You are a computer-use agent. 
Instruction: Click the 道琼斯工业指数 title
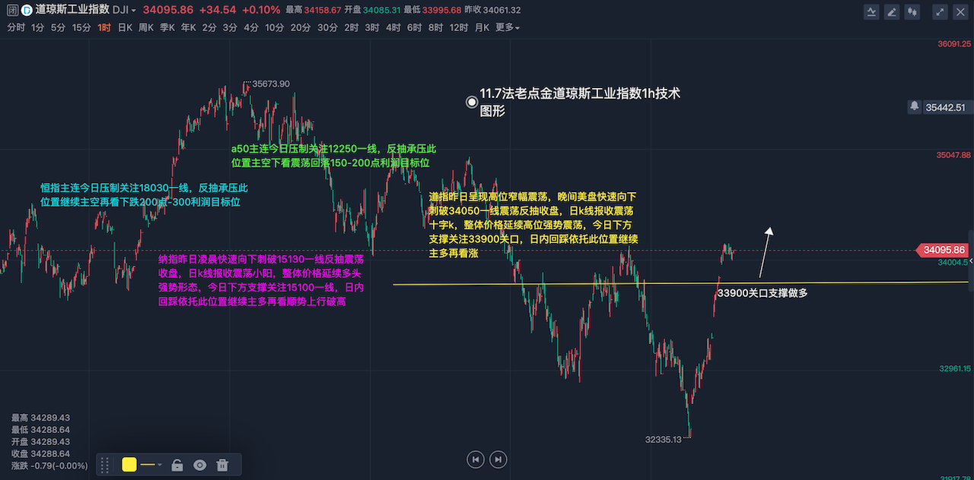[x=72, y=10]
